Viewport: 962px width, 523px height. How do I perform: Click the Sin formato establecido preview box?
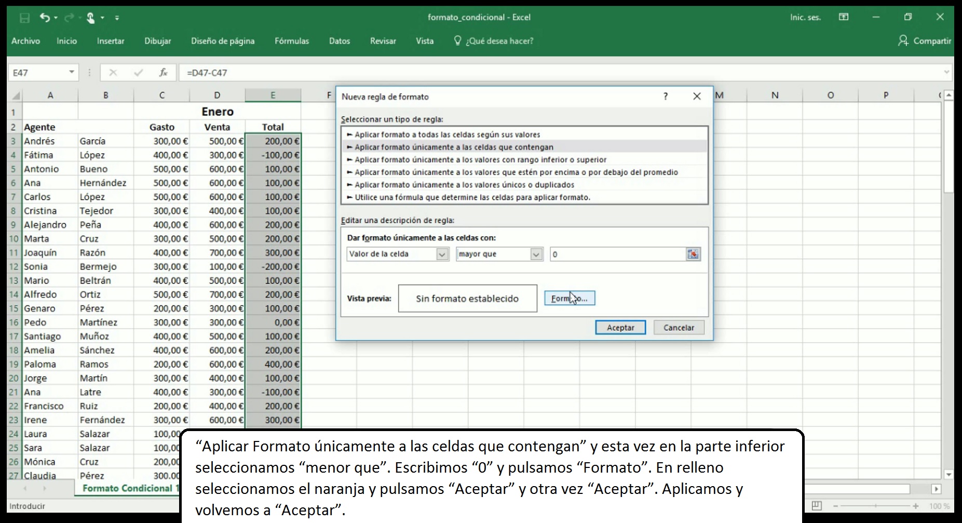click(x=467, y=298)
